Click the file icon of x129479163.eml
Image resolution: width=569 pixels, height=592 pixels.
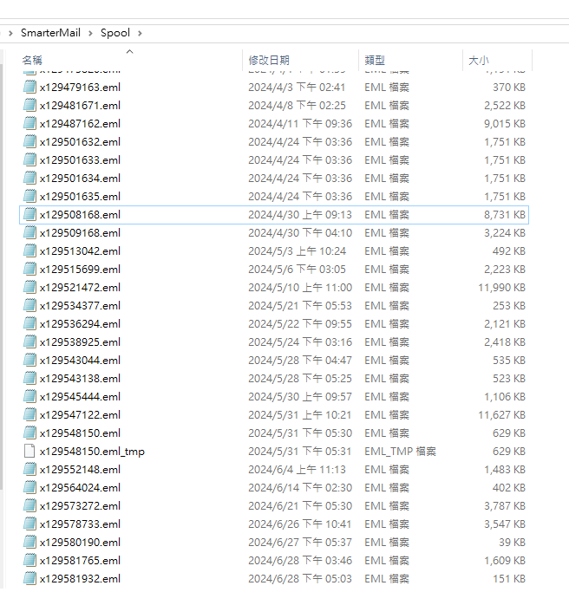click(29, 87)
